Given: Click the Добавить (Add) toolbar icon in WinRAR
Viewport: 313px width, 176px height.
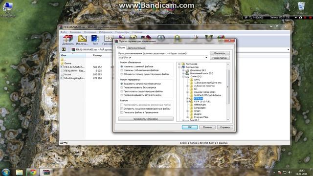Looking at the screenshot, I should [68, 40].
